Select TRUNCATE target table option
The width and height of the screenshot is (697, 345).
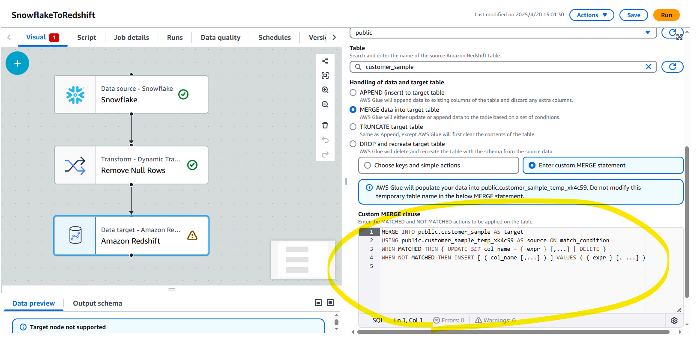tap(353, 127)
